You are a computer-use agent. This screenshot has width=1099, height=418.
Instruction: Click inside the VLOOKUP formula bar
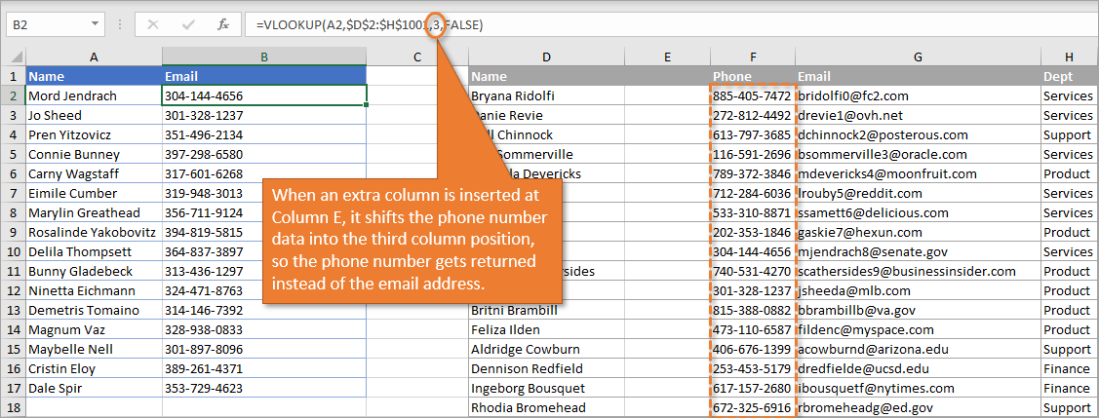click(x=683, y=24)
